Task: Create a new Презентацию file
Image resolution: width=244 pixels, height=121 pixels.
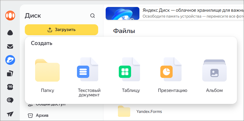Action: point(171,69)
